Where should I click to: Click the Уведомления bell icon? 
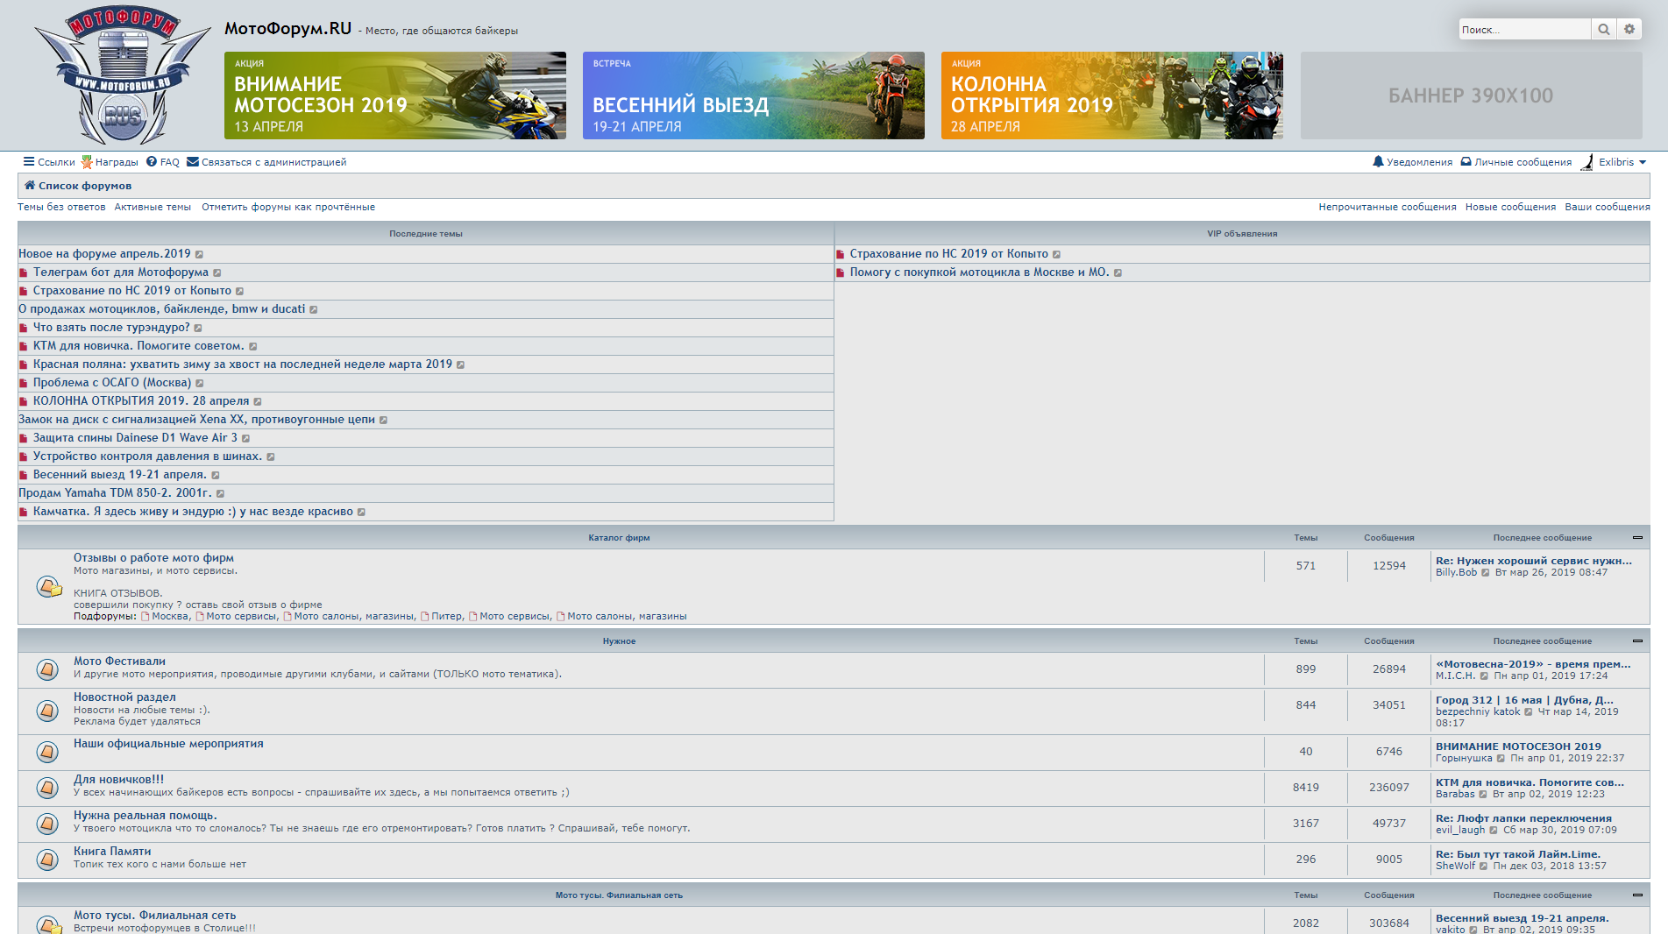tap(1378, 162)
